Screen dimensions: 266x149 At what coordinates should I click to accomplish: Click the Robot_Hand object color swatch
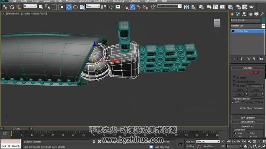point(263,20)
